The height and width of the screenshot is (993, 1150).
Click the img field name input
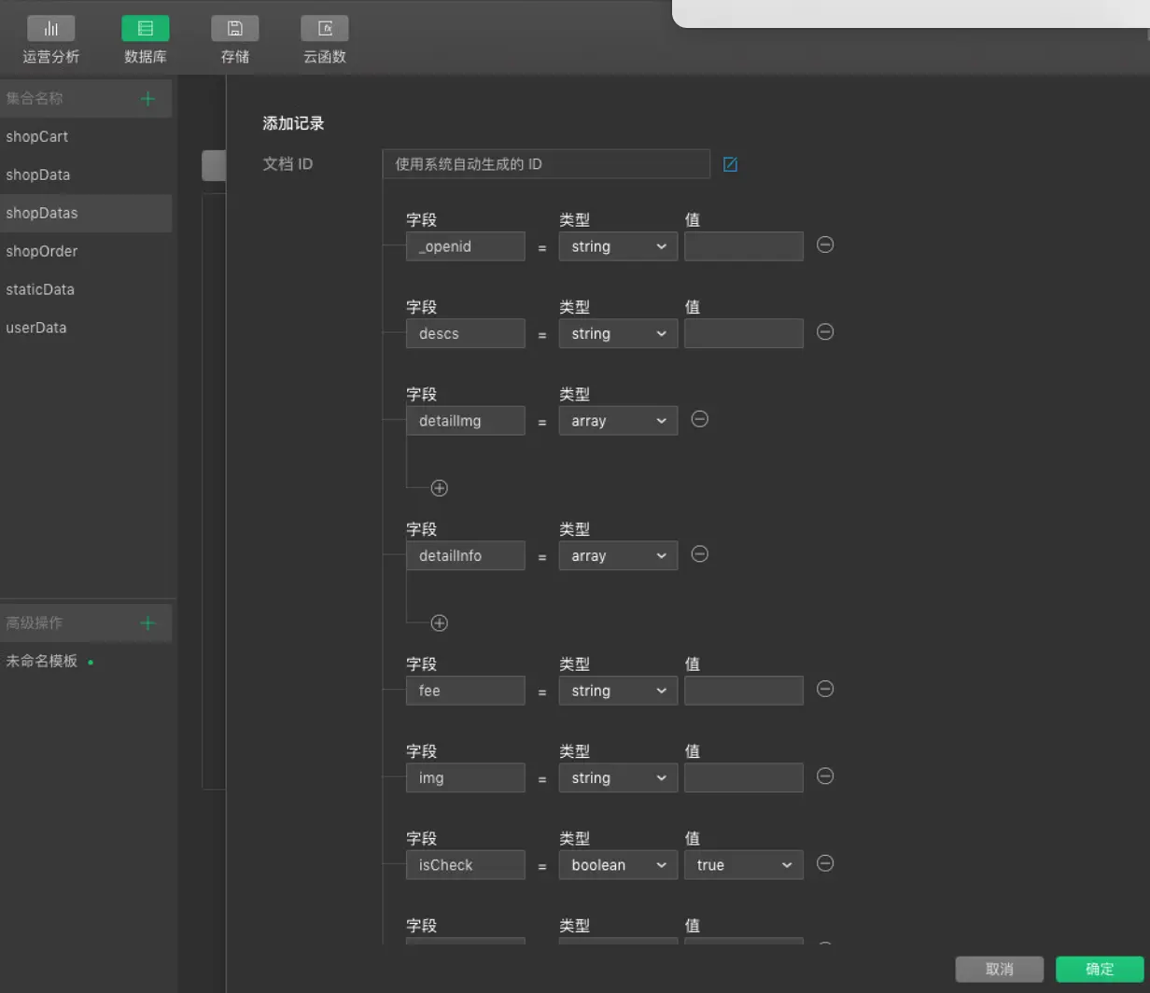pos(466,777)
